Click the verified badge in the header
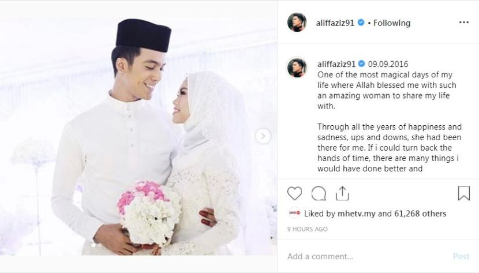Image resolution: width=479 pixels, height=273 pixels. (x=361, y=23)
